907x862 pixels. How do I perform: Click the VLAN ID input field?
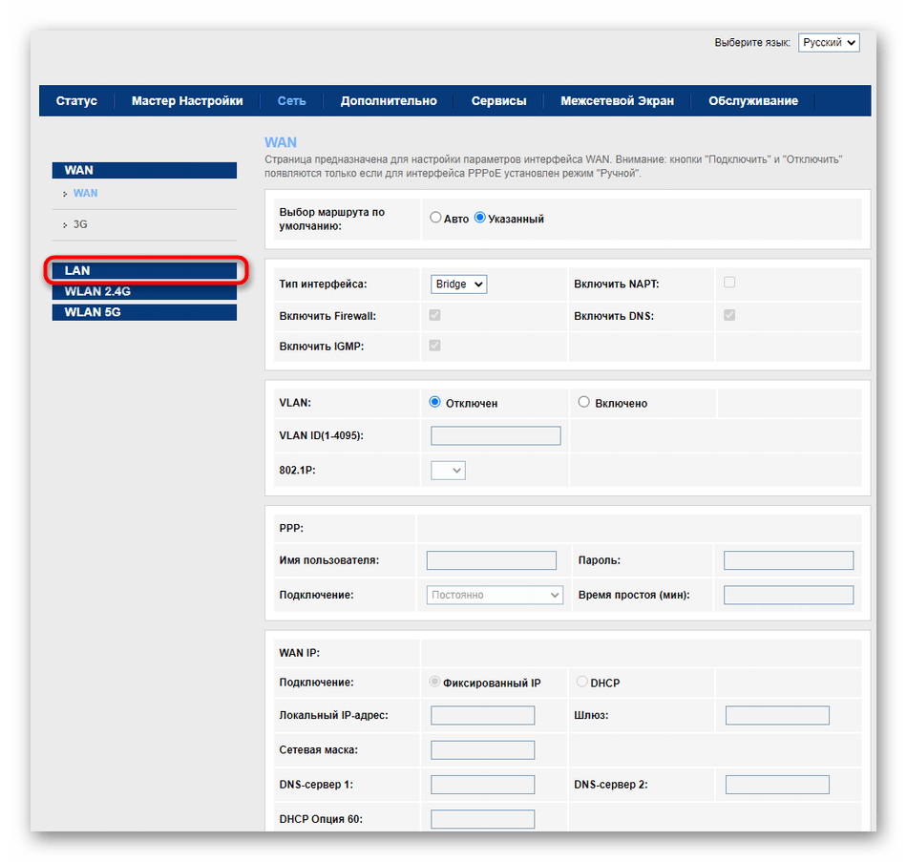496,435
